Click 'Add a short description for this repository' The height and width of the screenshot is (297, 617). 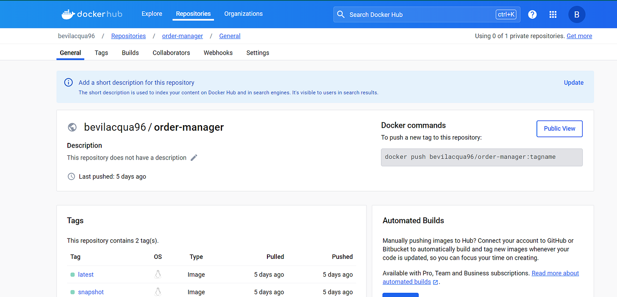(136, 82)
